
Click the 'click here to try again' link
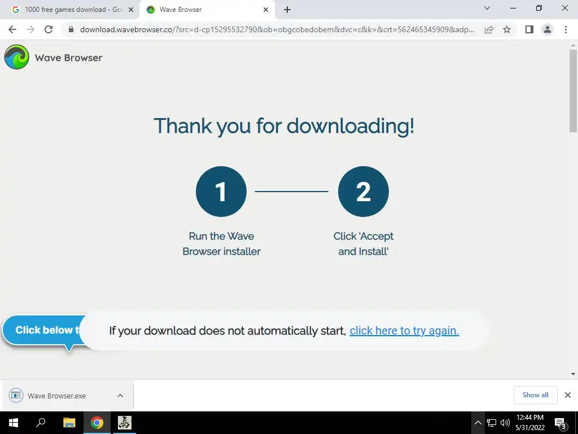(x=404, y=331)
